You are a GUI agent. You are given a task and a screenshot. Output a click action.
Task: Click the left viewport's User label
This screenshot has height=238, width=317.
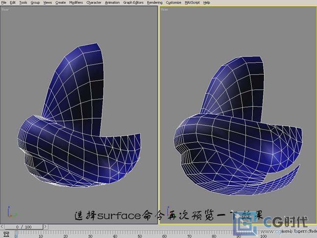pos(5,9)
